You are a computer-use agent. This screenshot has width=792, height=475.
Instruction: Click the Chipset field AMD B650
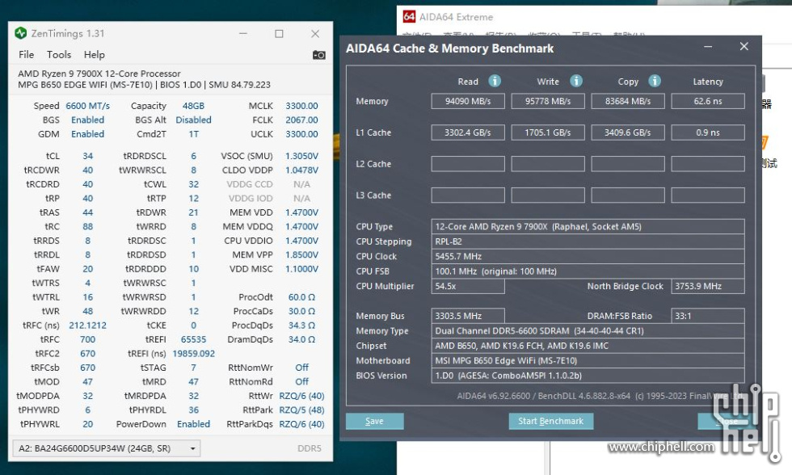point(588,346)
